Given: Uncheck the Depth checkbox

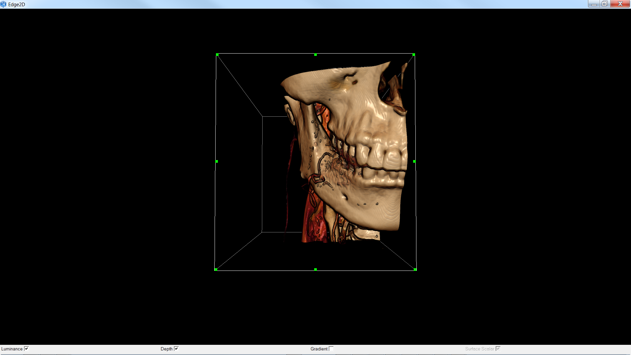Looking at the screenshot, I should point(176,349).
